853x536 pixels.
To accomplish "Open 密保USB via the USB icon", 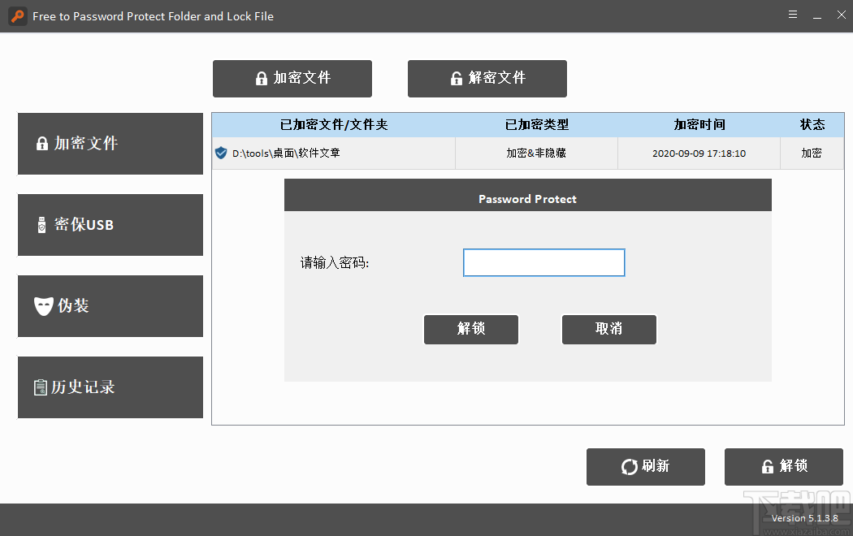I will (41, 225).
